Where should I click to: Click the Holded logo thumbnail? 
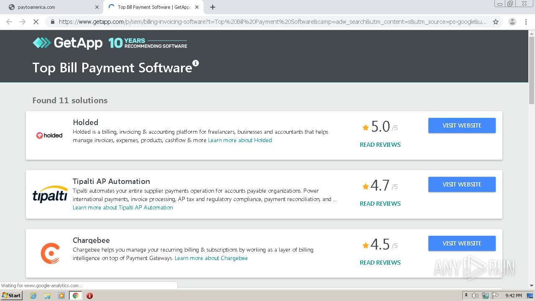49,135
